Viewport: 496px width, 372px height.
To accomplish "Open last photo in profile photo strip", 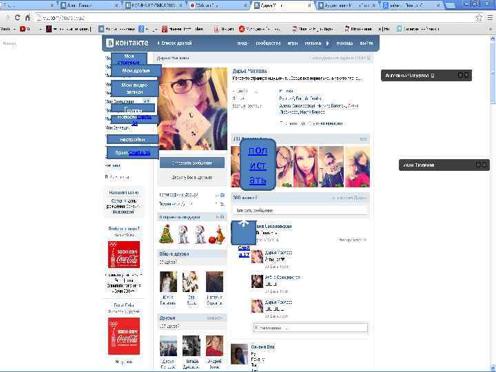I will tap(357, 167).
